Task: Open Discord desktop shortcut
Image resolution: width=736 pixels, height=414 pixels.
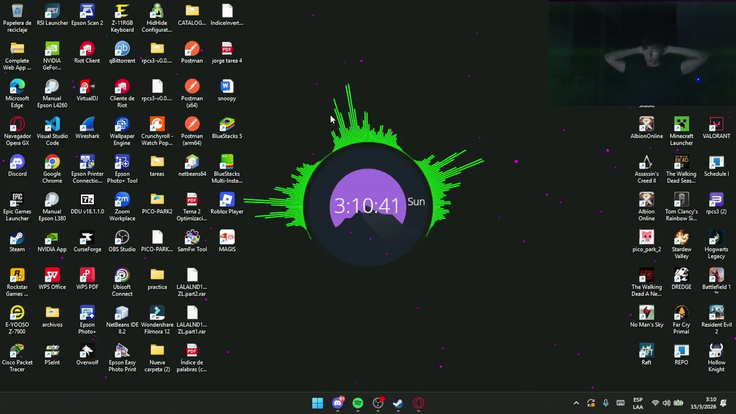Action: pyautogui.click(x=17, y=166)
